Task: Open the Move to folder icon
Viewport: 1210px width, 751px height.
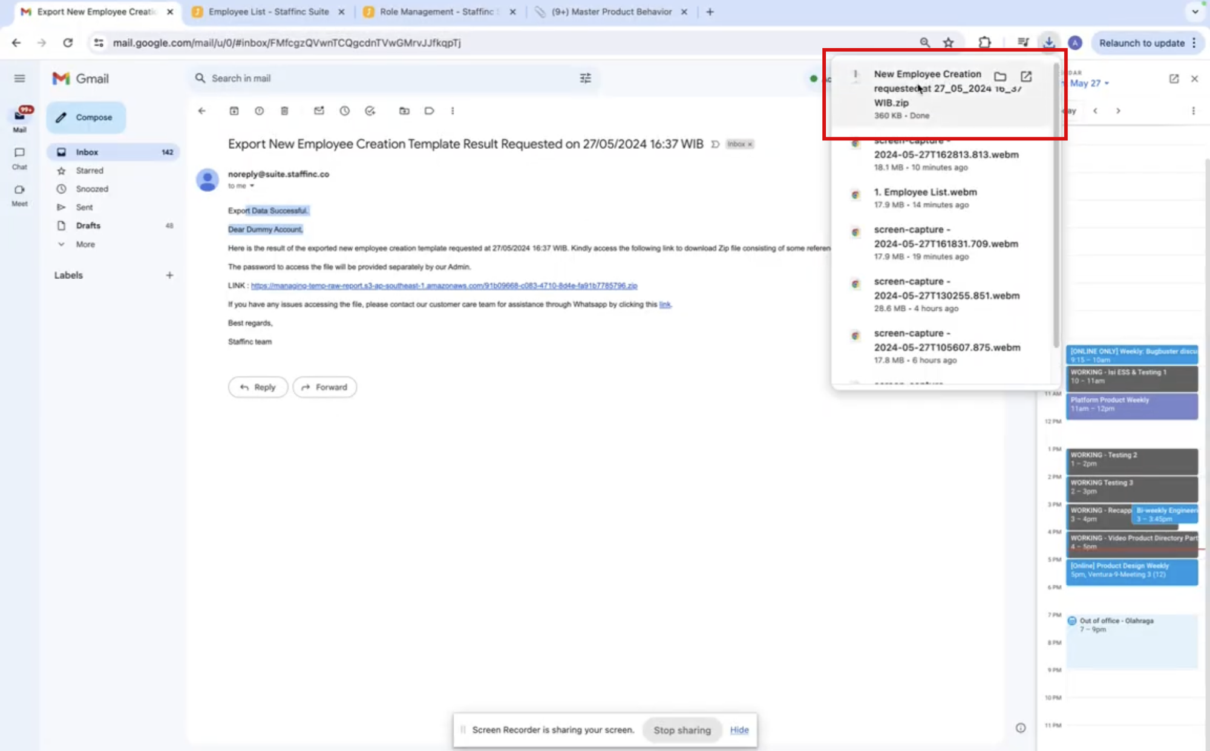Action: point(404,111)
